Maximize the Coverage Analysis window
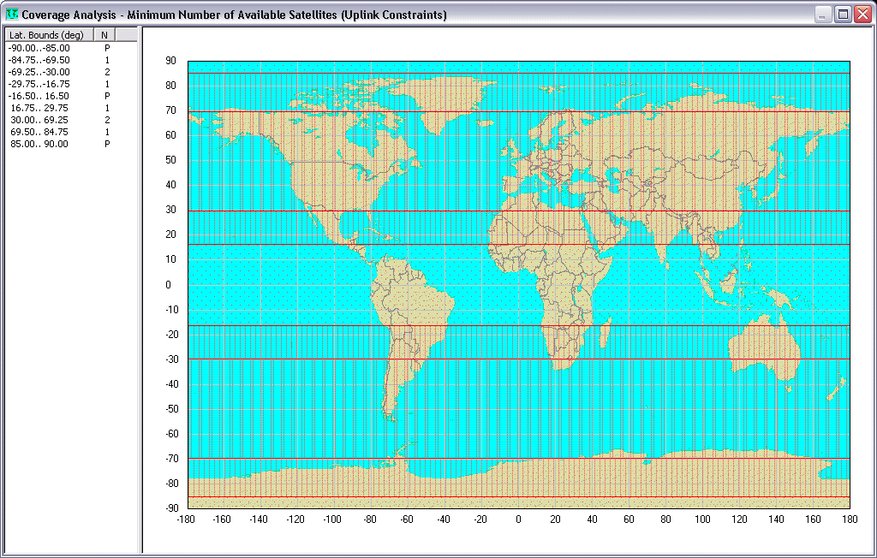The height and width of the screenshot is (558, 877). [x=843, y=15]
